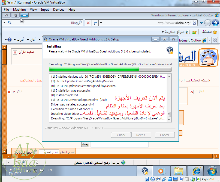Click VirtualBox Guest Additions taskbar icon
The image size is (220, 182).
(144, 171)
